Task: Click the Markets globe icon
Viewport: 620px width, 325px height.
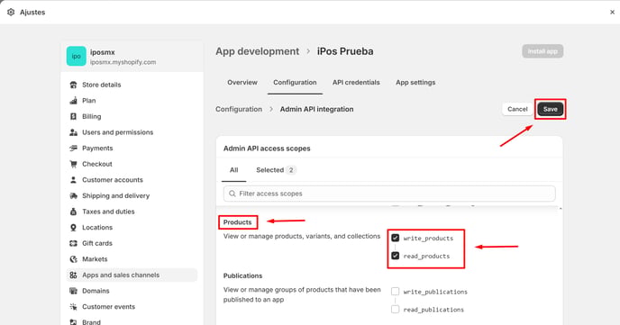Action: click(x=73, y=259)
